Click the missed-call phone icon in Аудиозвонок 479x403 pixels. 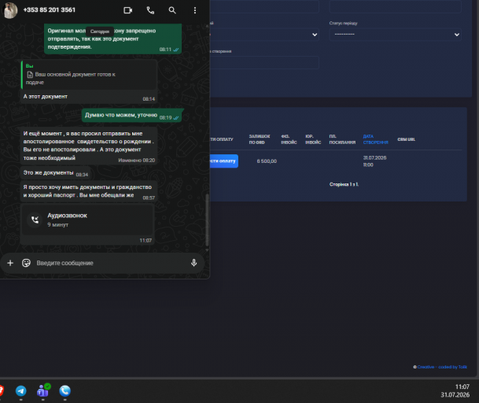point(35,220)
